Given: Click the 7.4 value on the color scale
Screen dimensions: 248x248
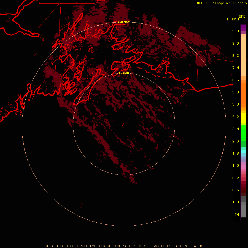Looking at the screenshot, I should [236, 68].
